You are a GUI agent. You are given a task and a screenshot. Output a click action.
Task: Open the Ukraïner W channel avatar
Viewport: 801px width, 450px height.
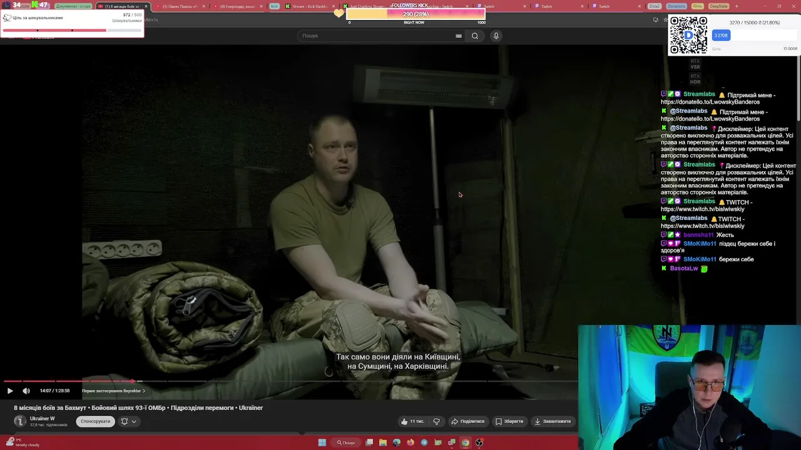click(x=20, y=421)
